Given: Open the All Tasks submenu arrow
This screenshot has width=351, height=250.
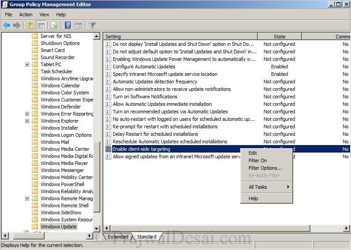Looking at the screenshot, I should pyautogui.click(x=288, y=187).
